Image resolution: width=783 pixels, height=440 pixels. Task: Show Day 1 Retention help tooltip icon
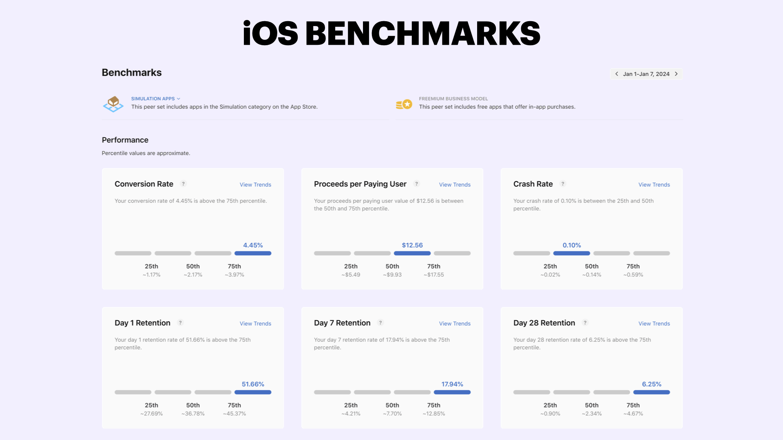click(x=180, y=323)
